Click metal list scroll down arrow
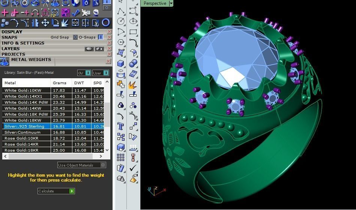This screenshot has height=210, width=356. tap(107, 150)
